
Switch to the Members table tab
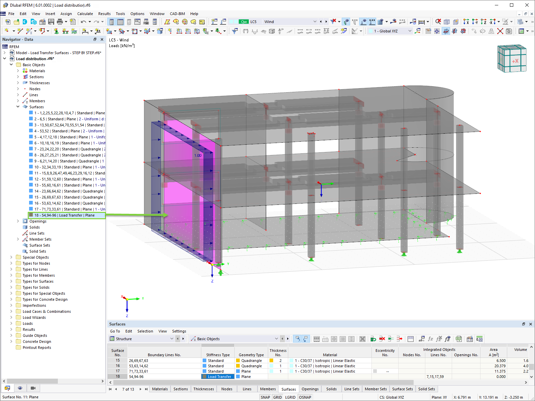(x=268, y=389)
